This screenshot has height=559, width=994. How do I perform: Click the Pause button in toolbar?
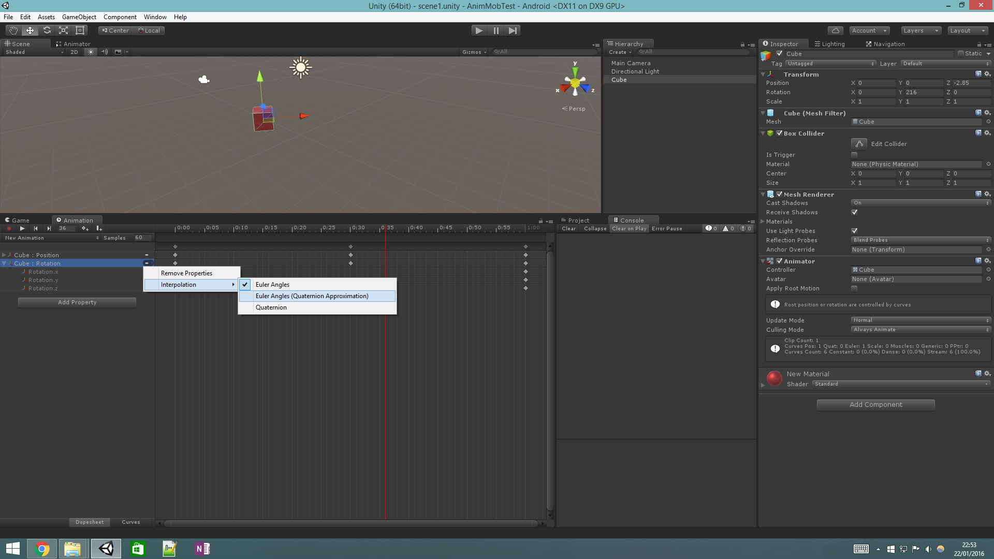coord(496,30)
